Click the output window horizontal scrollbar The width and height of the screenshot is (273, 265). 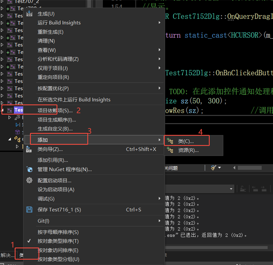pyautogui.click(x=216, y=248)
